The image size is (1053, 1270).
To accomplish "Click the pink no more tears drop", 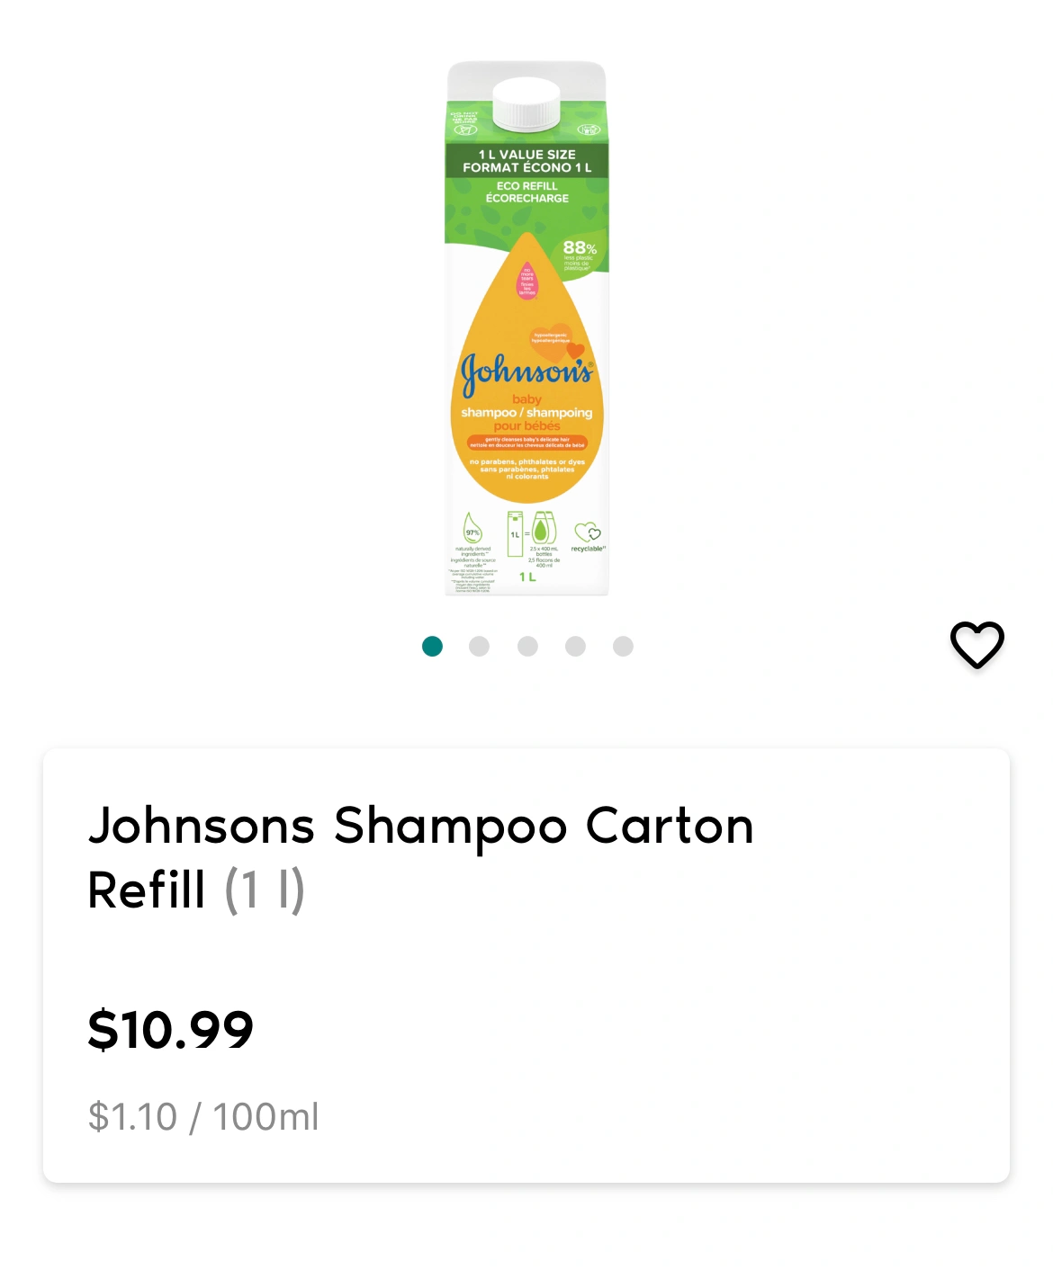I will [x=526, y=281].
